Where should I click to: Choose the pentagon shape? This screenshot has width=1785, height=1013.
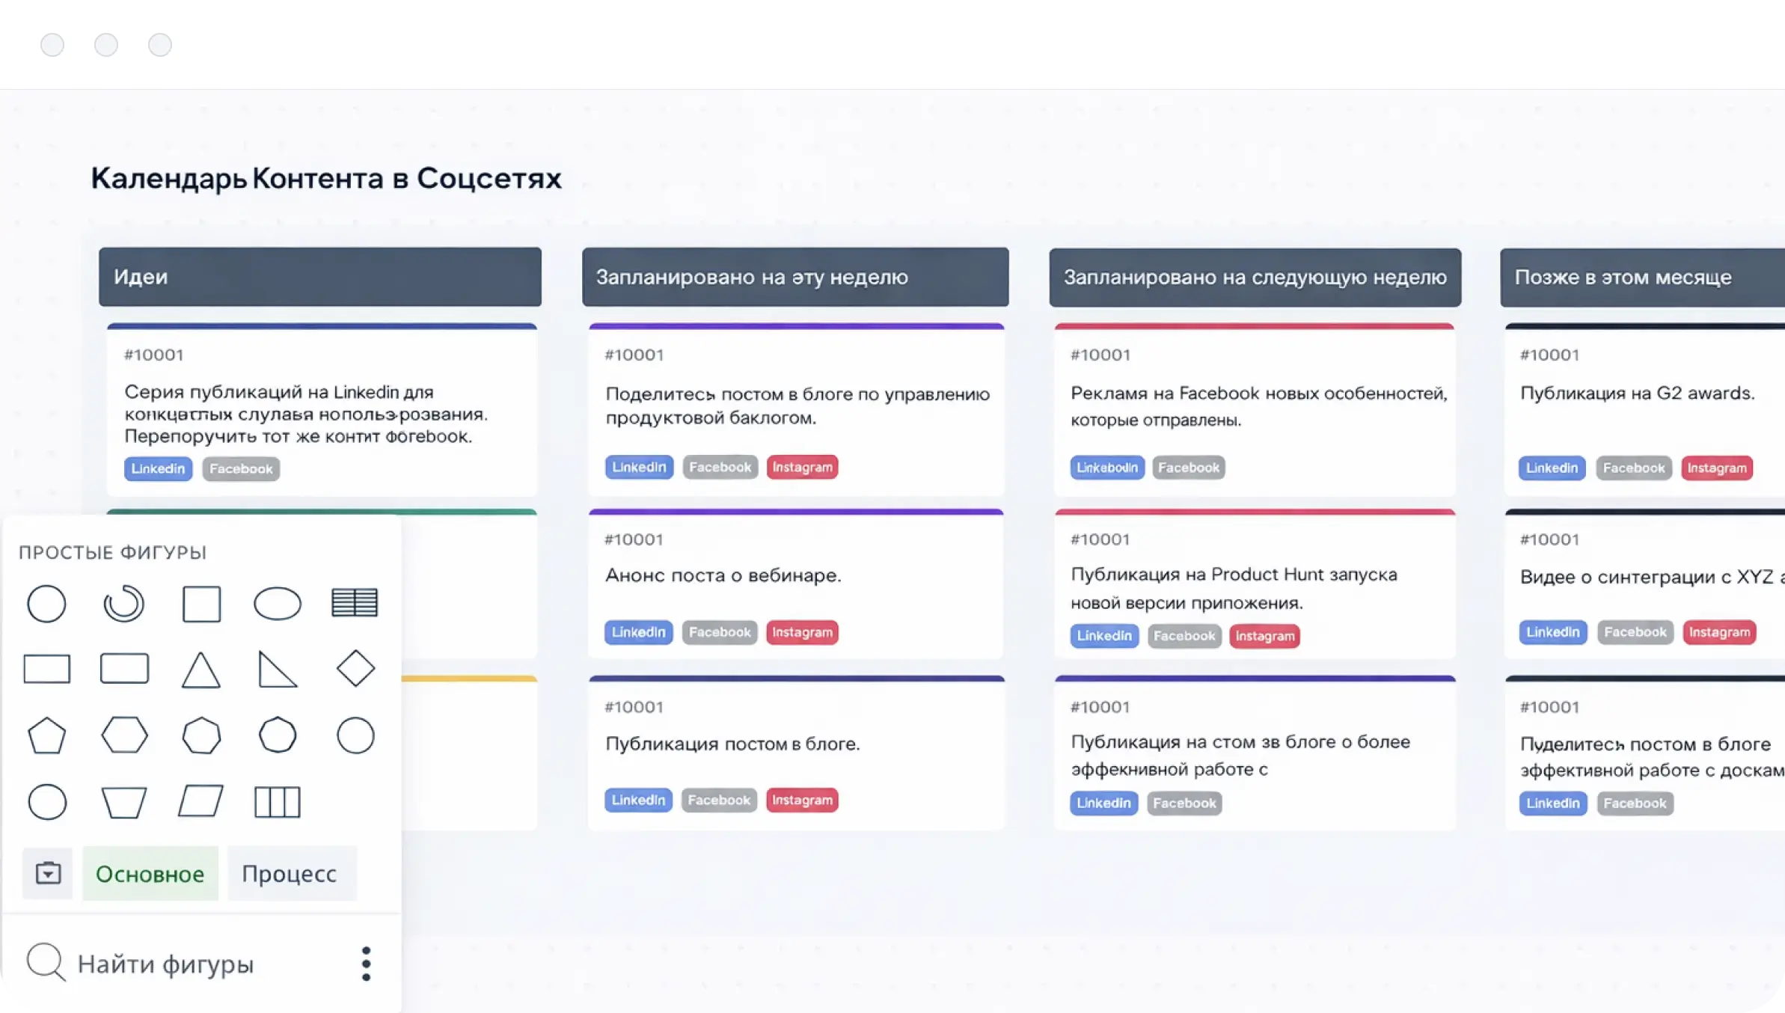46,735
